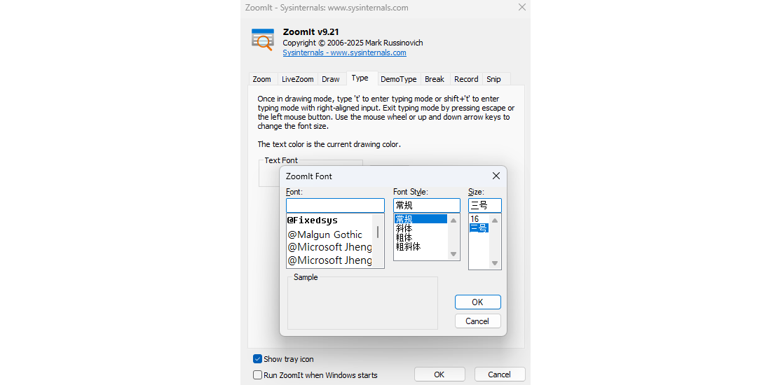Screen dimensions: 771x385
Task: Click the font list scrollbar thumb
Action: coord(378,232)
